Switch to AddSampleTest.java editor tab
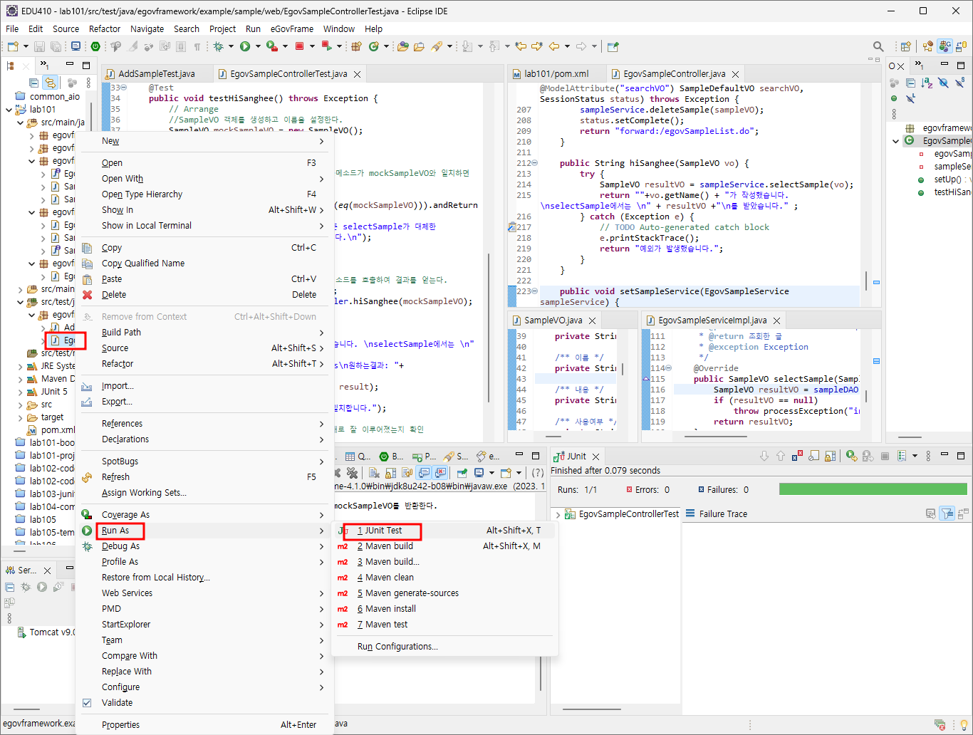This screenshot has height=735, width=973. [x=156, y=74]
